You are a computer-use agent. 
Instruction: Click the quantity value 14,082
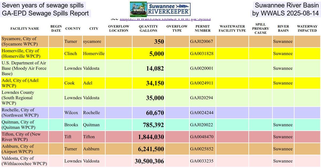tap(155, 69)
